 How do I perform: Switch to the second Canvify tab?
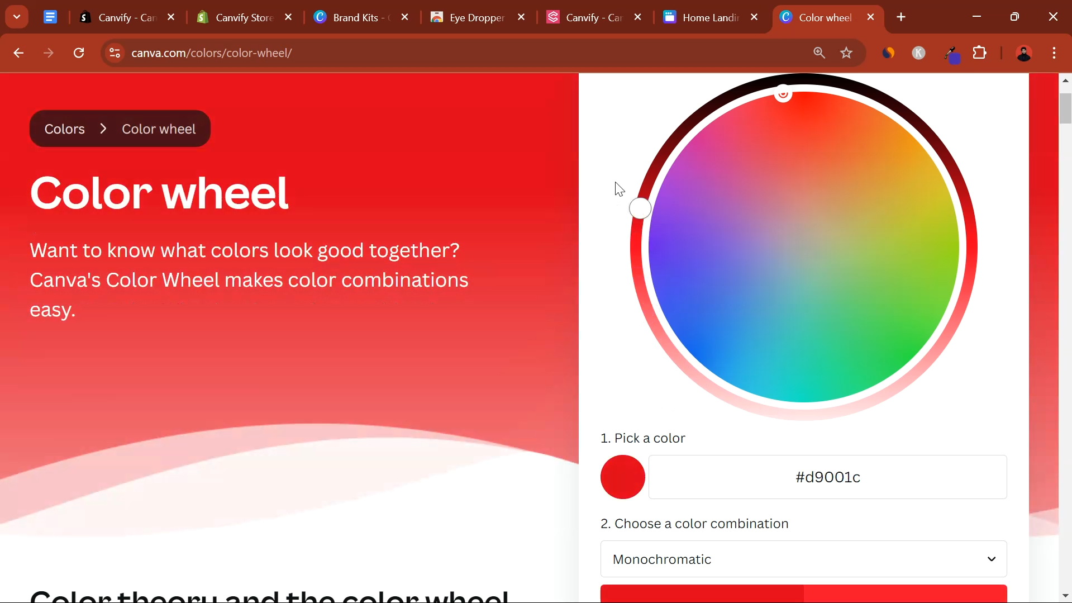[593, 17]
